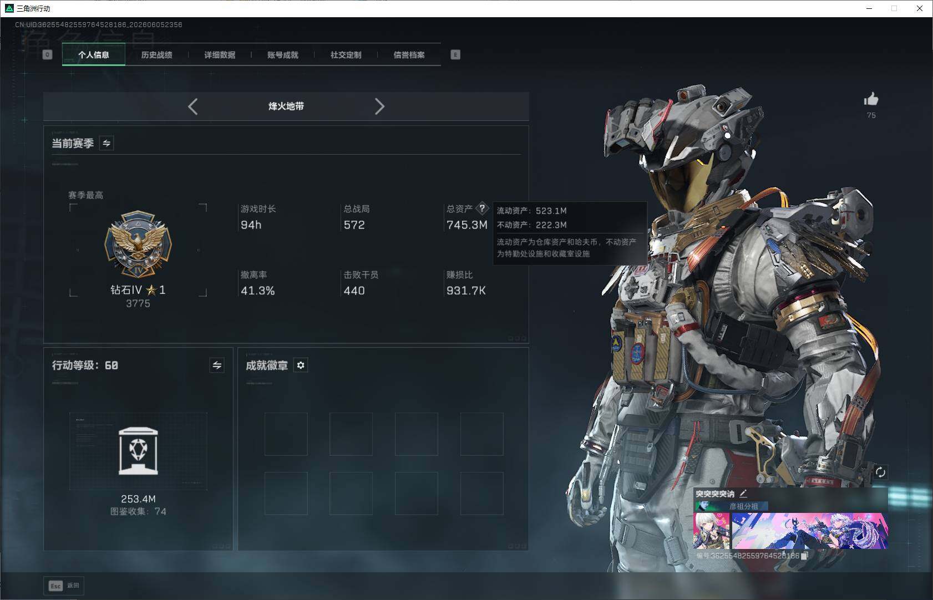Click the 赚损比 931.7K value
The image size is (933, 600).
coord(466,291)
